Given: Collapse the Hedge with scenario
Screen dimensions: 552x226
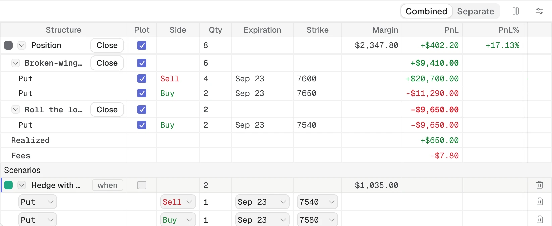Looking at the screenshot, I should (22, 185).
